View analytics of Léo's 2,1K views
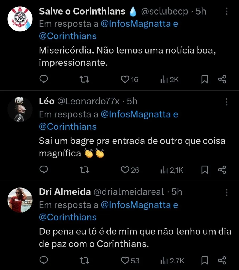Screen dimensions: 239x270 (x=172, y=170)
